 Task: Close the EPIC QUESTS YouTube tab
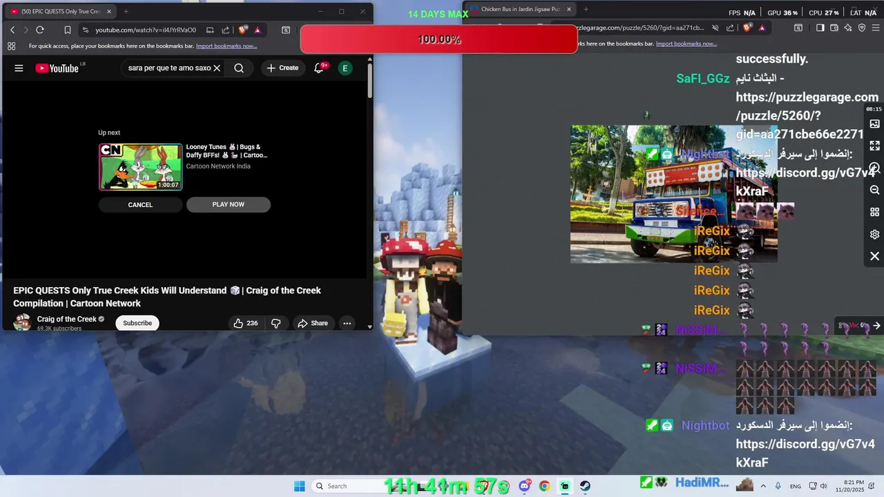[108, 11]
